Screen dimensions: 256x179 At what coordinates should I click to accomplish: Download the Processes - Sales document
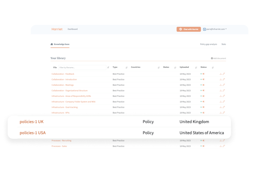coord(220,146)
